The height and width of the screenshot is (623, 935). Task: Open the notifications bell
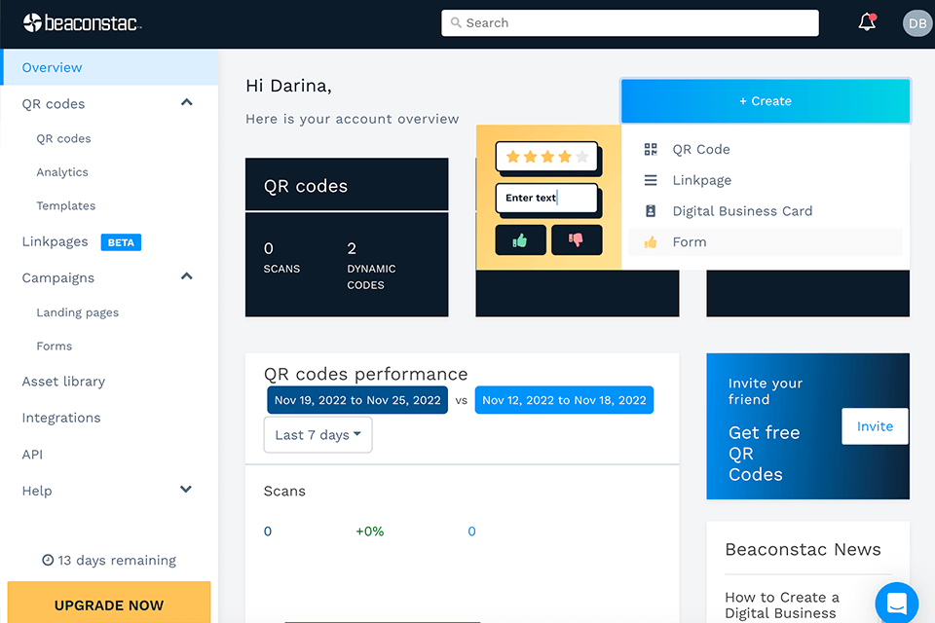(867, 22)
